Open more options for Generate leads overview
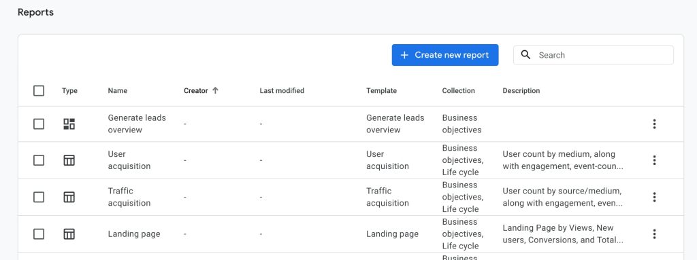This screenshot has width=697, height=260. point(654,124)
